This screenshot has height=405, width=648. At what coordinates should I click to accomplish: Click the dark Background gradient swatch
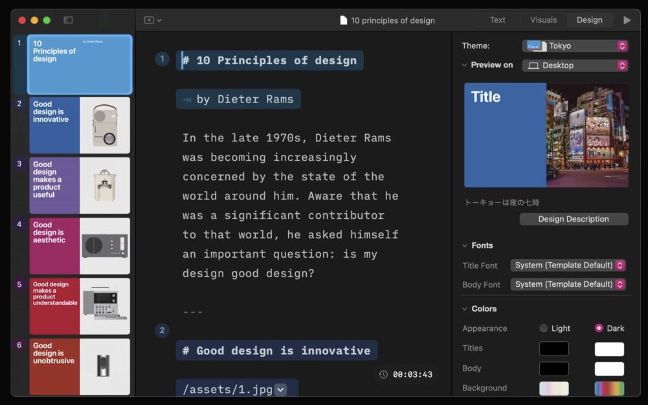609,388
